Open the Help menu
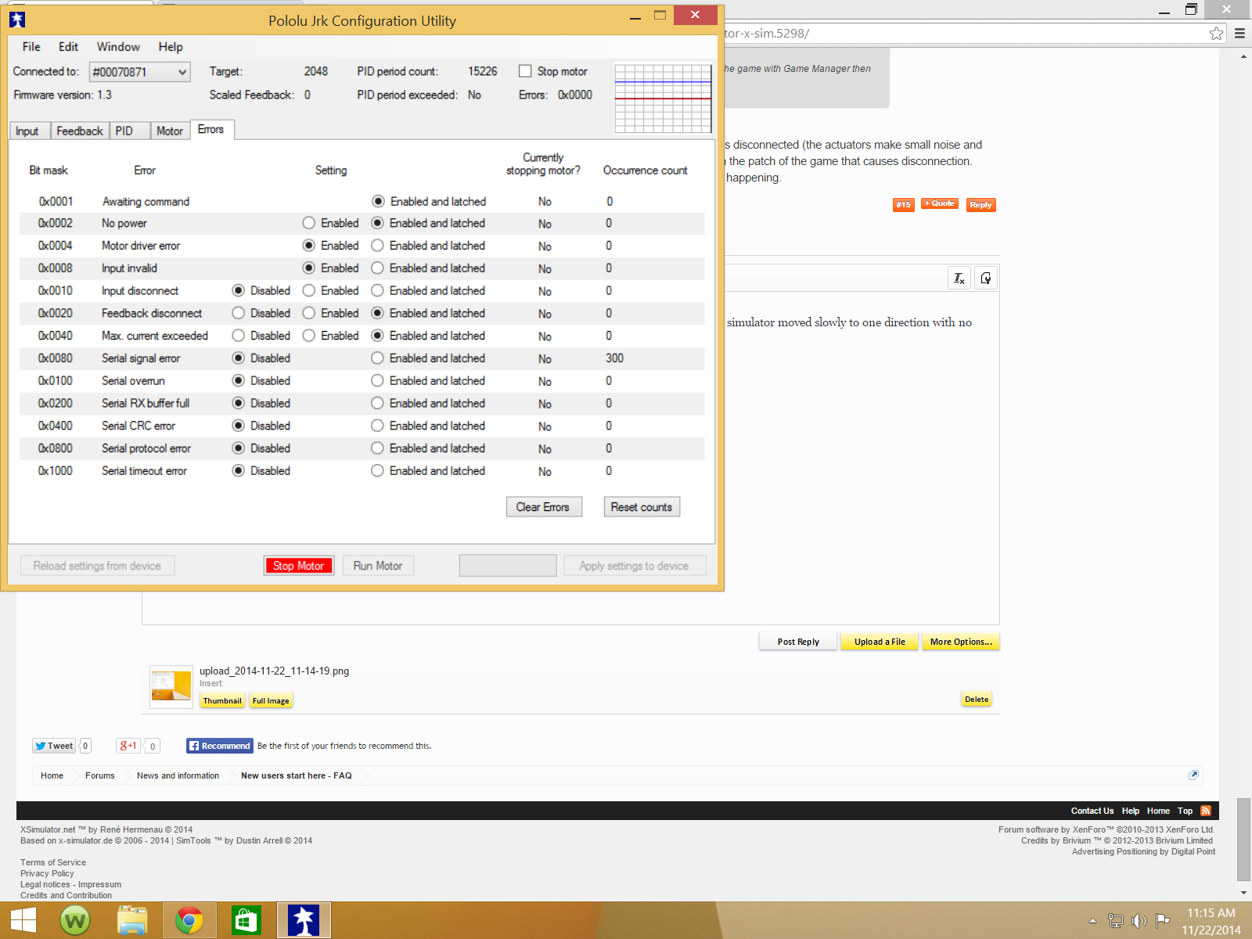The height and width of the screenshot is (939, 1252). point(171,47)
